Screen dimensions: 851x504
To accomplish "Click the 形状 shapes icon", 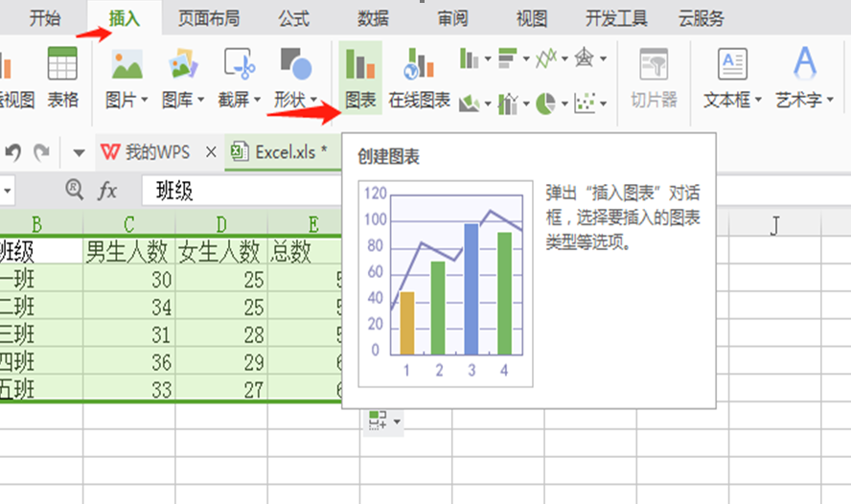I will [296, 64].
